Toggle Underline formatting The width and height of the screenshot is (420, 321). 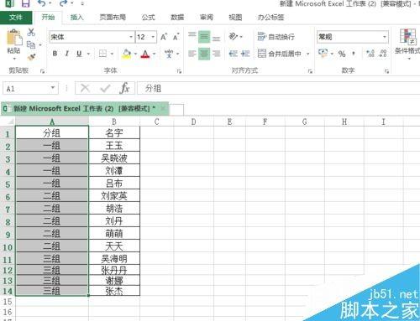pyautogui.click(x=79, y=54)
